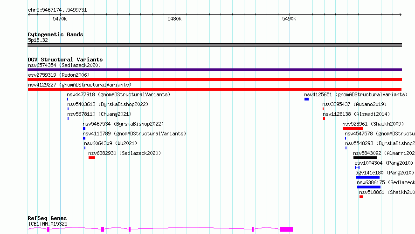Click red glyph under nsv1128138
415x234 pixels.
(324, 119)
